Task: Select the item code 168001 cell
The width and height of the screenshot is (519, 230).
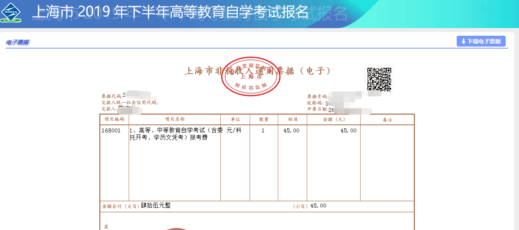Action: tap(111, 131)
